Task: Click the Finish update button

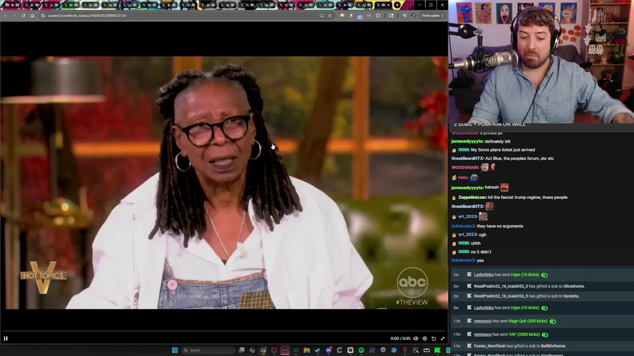Action: point(430,15)
